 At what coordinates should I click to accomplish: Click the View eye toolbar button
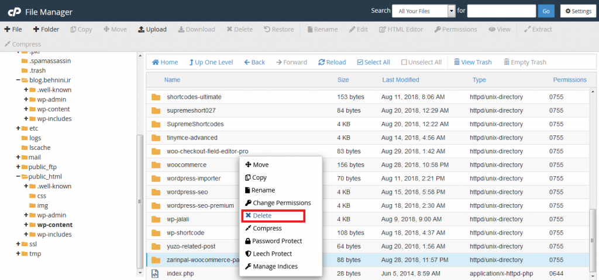click(500, 29)
